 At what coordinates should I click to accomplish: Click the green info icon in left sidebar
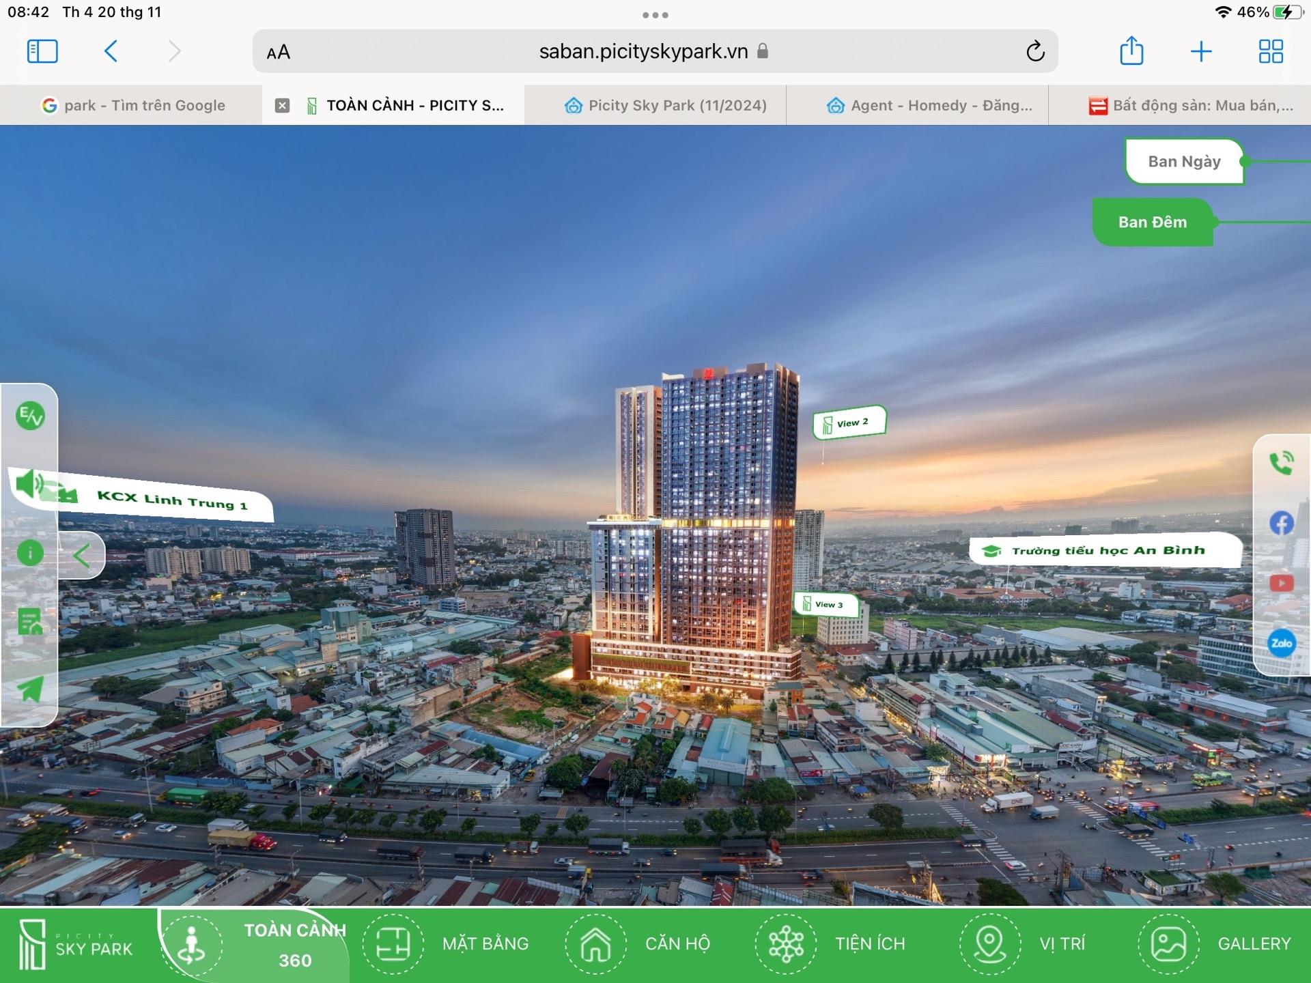coord(30,553)
